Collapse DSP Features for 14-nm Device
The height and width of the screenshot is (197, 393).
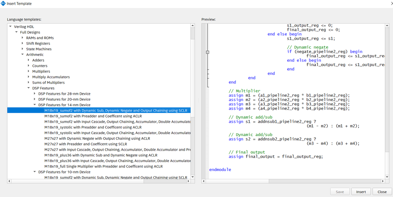coord(35,105)
